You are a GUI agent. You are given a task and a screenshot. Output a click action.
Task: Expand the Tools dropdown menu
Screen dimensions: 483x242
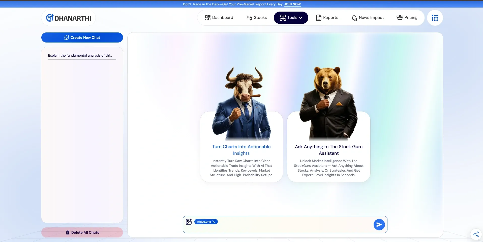pyautogui.click(x=291, y=18)
